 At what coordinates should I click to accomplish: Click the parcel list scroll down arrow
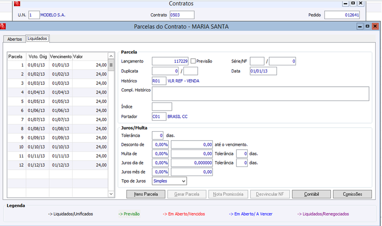point(111,194)
